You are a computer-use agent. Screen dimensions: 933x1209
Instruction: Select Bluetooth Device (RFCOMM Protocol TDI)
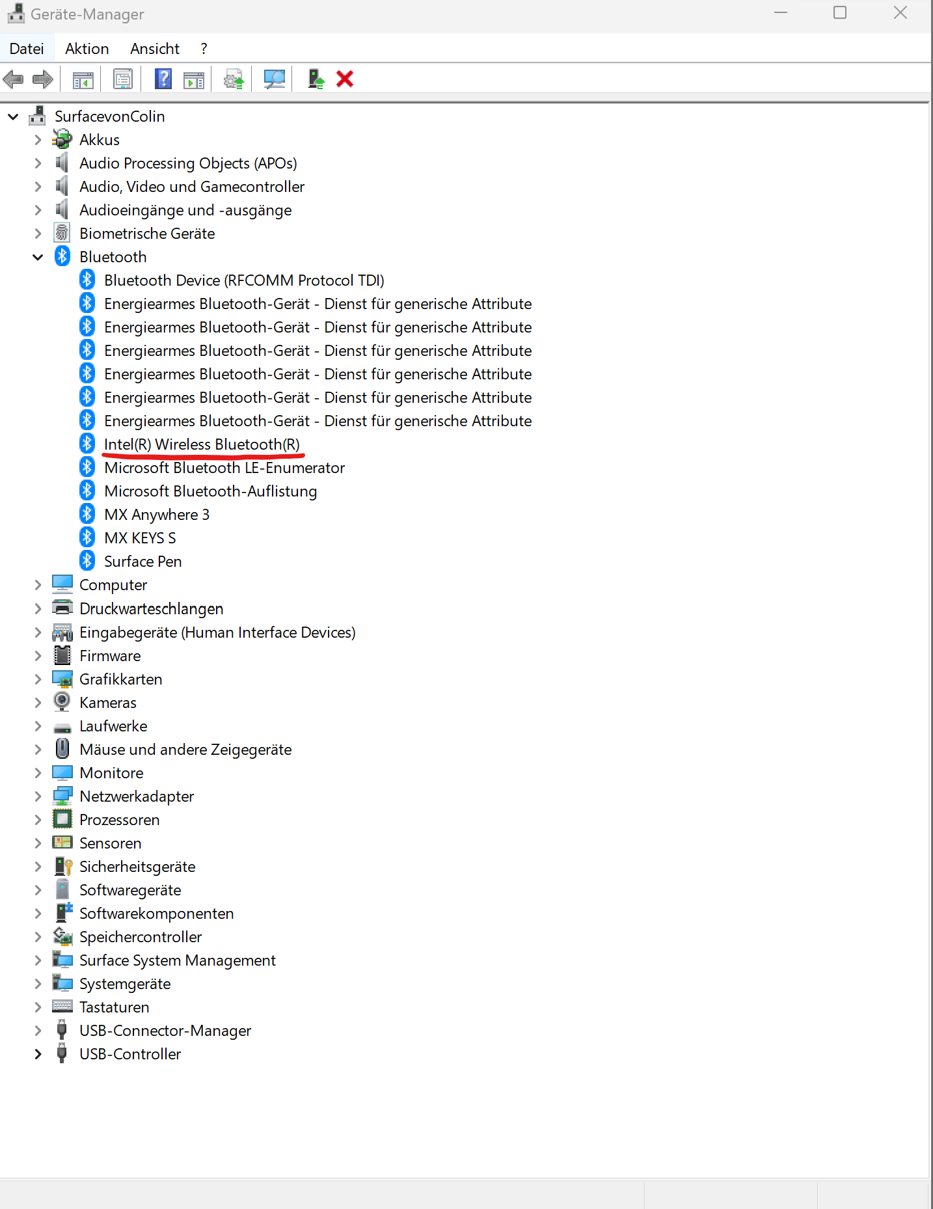tap(244, 280)
